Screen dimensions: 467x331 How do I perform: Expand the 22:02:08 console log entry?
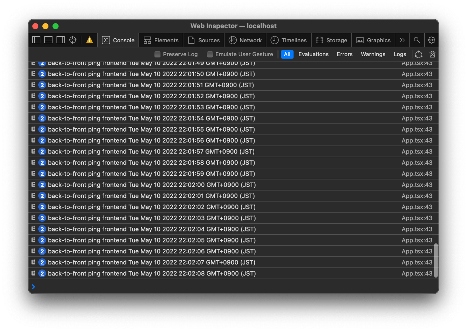point(33,273)
